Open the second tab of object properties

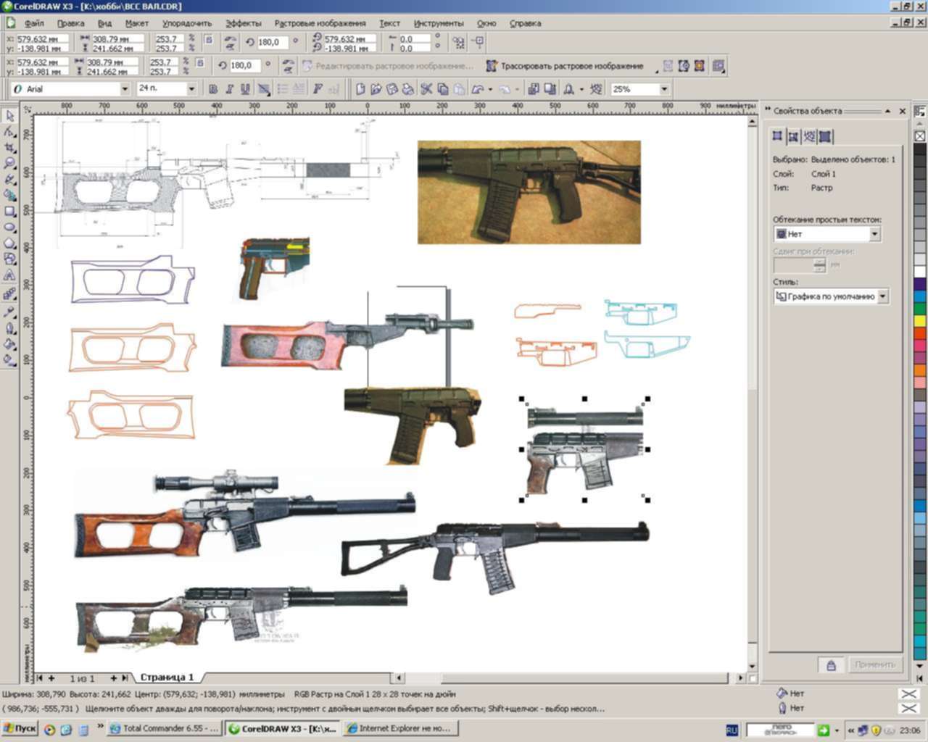(x=793, y=136)
